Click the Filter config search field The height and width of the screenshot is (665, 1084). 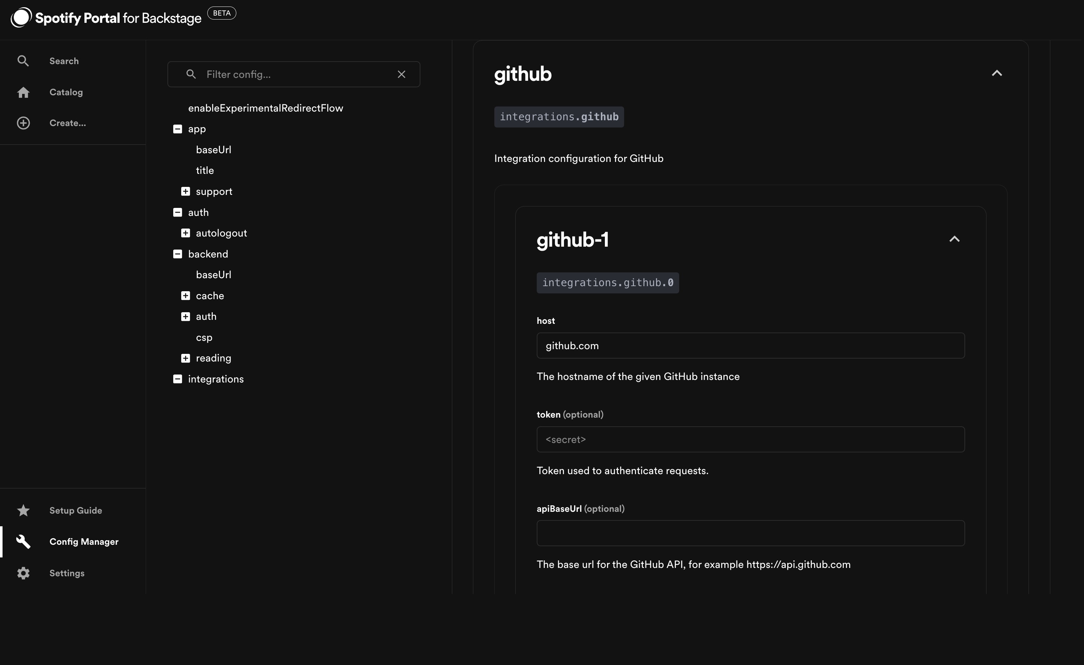294,74
